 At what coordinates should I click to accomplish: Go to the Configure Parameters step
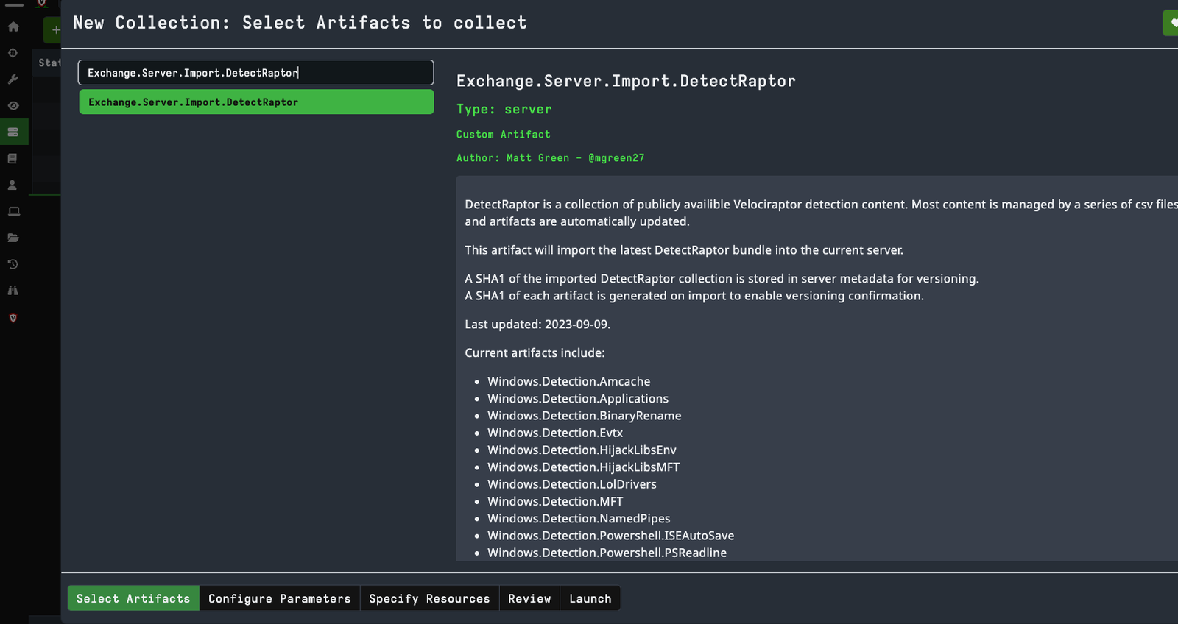coord(280,598)
